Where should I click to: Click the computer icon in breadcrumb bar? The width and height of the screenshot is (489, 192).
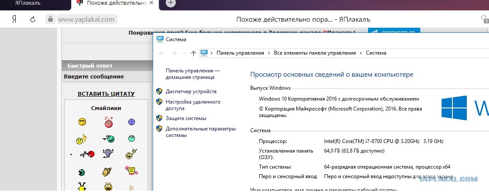click(x=204, y=53)
